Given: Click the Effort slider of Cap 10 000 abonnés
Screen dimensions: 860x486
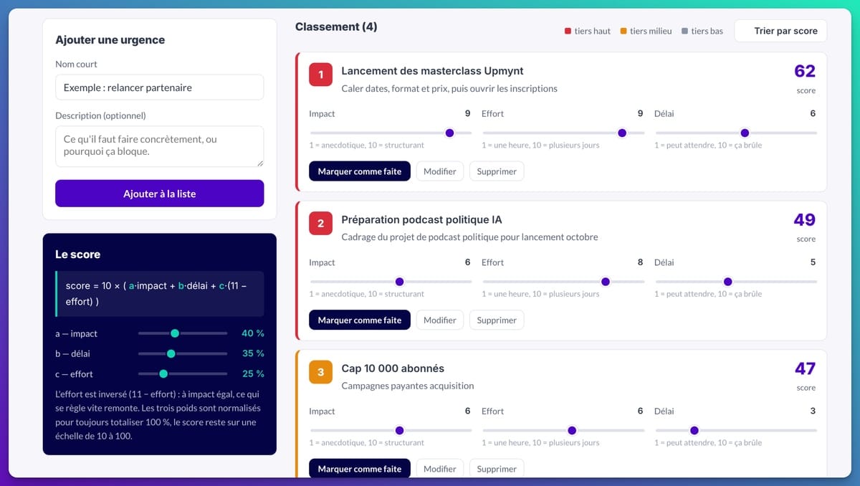Looking at the screenshot, I should pyautogui.click(x=563, y=431).
